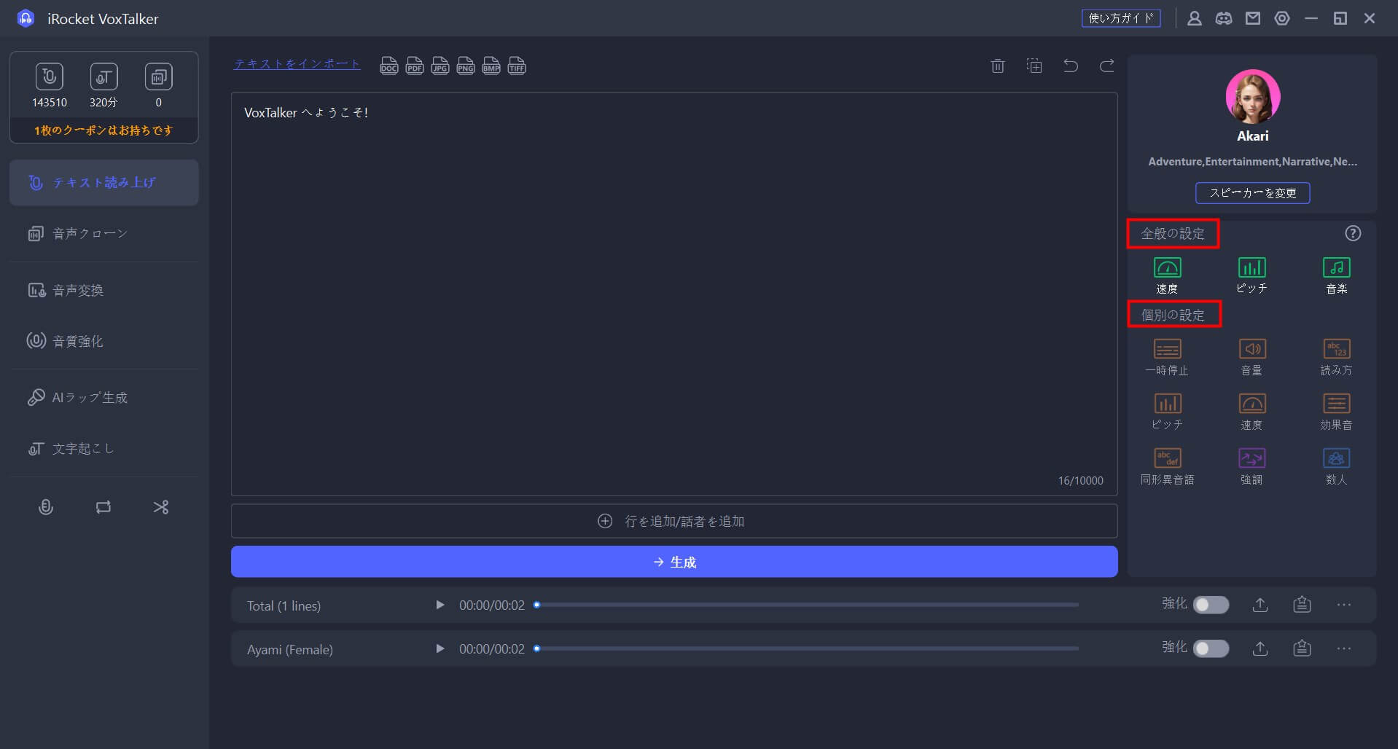Apply 強調 emphasis
This screenshot has width=1398, height=749.
(x=1251, y=466)
